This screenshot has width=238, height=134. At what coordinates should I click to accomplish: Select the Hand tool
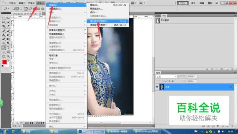click(4, 56)
